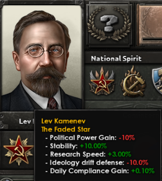Click the partial round icon at bottom-left edge
This screenshot has height=181, width=162.
pos(5,179)
